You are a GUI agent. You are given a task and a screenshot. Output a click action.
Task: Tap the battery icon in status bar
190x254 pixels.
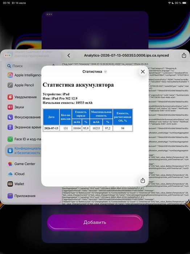point(184,3)
